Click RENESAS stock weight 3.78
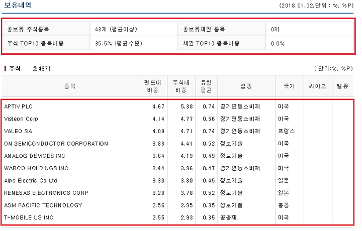This screenshot has height=231, width=362. click(x=187, y=193)
